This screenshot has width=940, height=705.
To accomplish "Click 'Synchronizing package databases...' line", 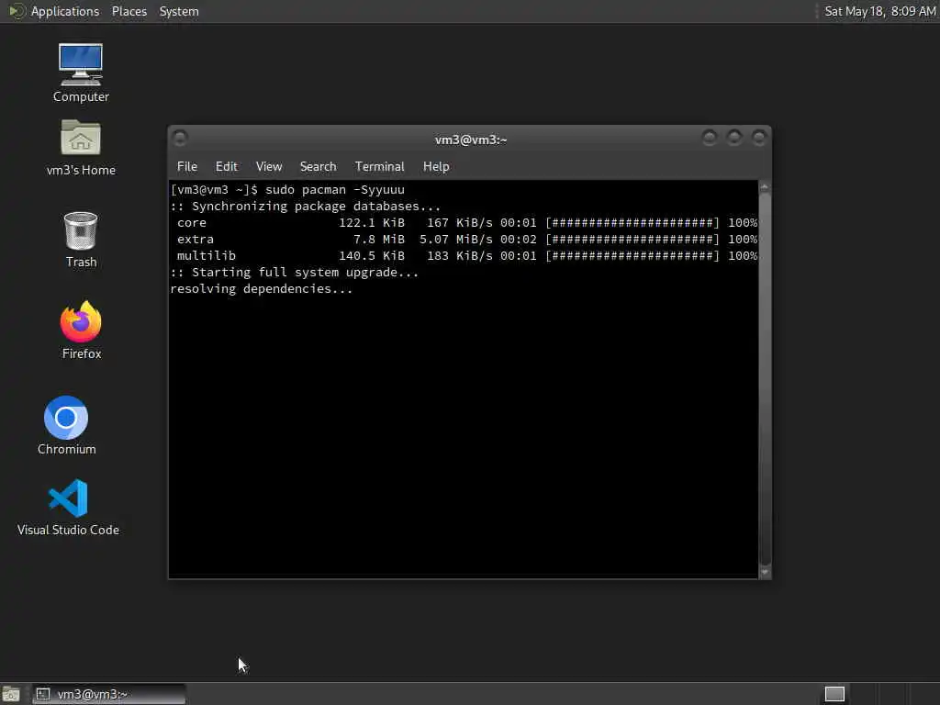I will coord(305,207).
